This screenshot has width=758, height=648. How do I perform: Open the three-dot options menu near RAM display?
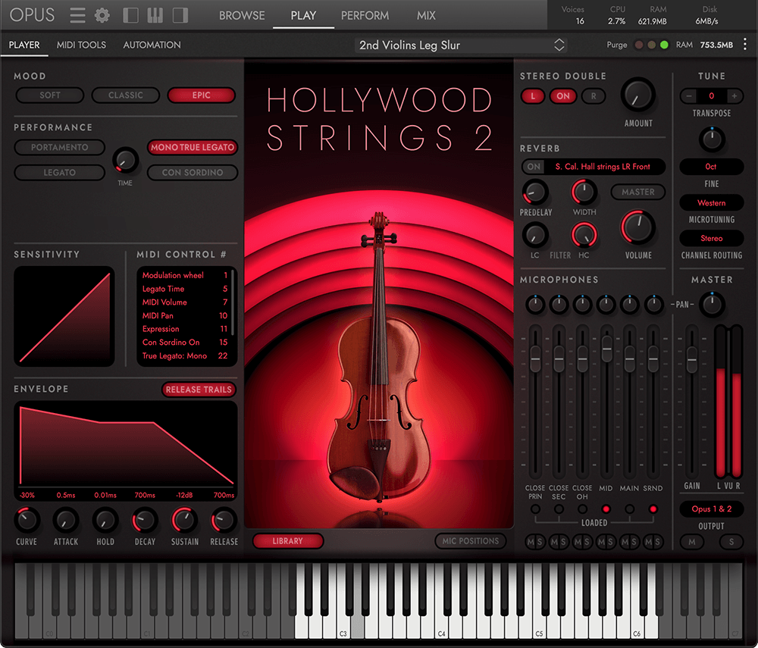pos(745,45)
